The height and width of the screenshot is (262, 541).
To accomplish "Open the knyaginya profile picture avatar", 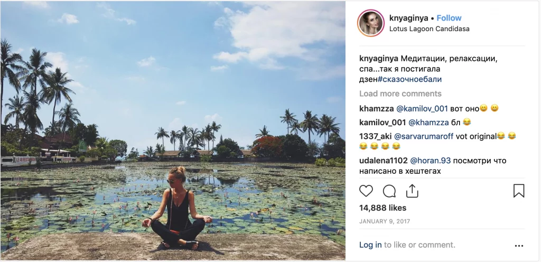I will [x=371, y=23].
